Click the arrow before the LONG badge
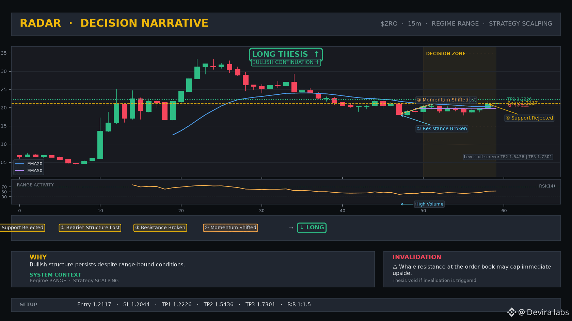The height and width of the screenshot is (321, 572). [x=291, y=228]
